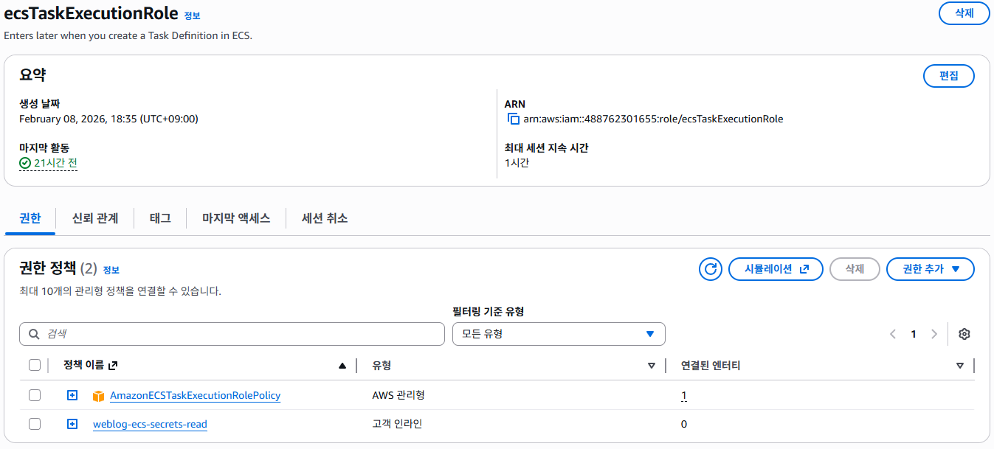
Task: Click the refresh policies icon button
Action: (x=711, y=269)
